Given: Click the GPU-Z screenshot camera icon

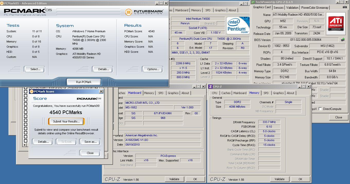Looking at the screenshot, I should 345,7.
